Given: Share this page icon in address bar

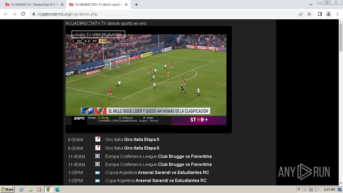Looking at the screenshot, I should pos(301,14).
